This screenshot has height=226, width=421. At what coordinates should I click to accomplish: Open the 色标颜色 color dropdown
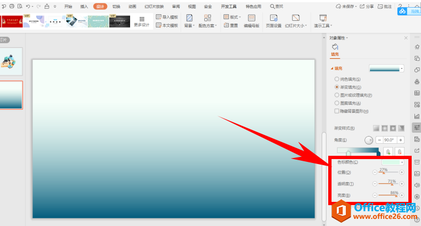pos(392,162)
